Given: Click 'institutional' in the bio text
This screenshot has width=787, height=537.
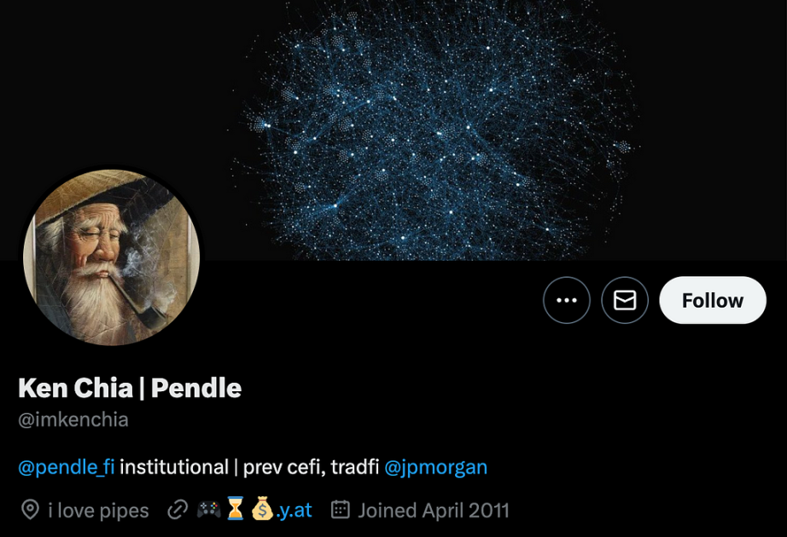Looking at the screenshot, I should (x=174, y=467).
